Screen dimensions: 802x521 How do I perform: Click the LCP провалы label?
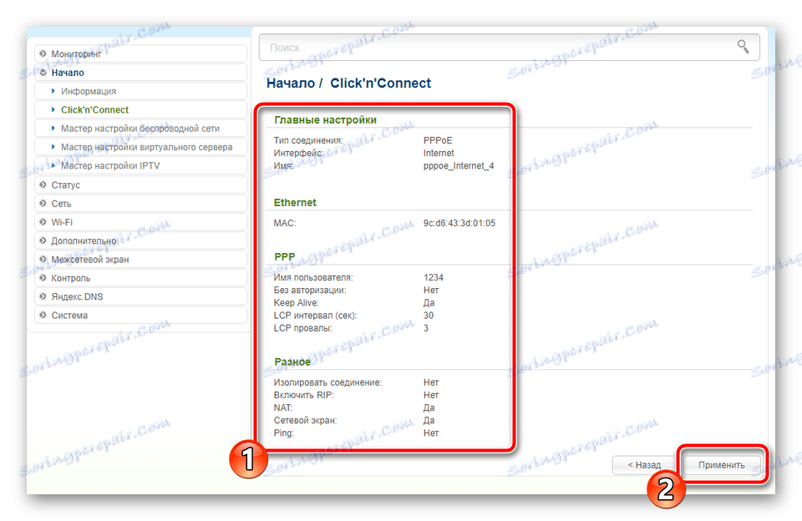[302, 328]
